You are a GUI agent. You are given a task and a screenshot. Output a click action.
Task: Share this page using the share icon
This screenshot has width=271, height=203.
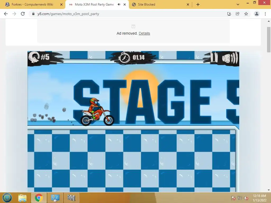[x=238, y=14]
